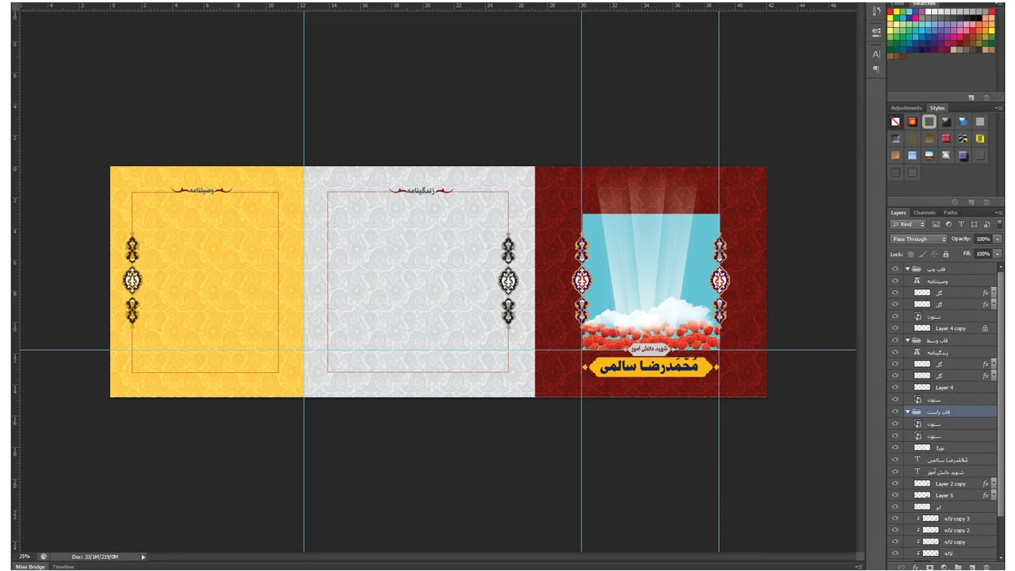Filter layers by smart objects icon
This screenshot has height=571, width=1015.
click(986, 224)
